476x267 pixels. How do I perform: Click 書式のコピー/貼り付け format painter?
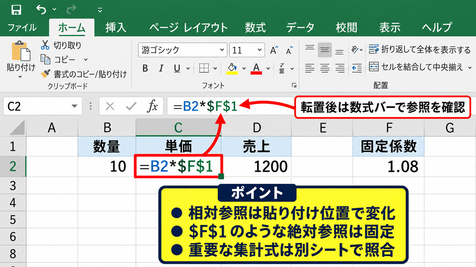coord(84,74)
